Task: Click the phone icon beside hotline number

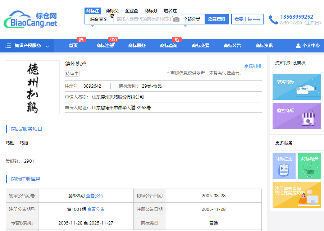Action: (273, 20)
